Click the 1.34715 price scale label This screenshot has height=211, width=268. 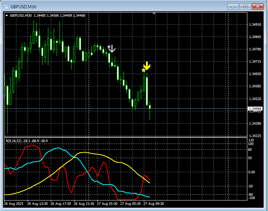point(255,61)
